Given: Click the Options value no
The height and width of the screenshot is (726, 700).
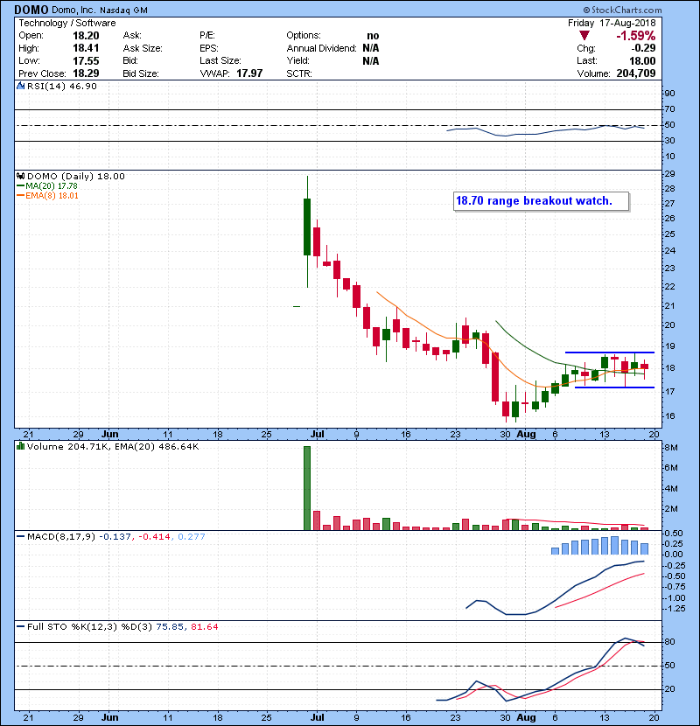Looking at the screenshot, I should [373, 36].
